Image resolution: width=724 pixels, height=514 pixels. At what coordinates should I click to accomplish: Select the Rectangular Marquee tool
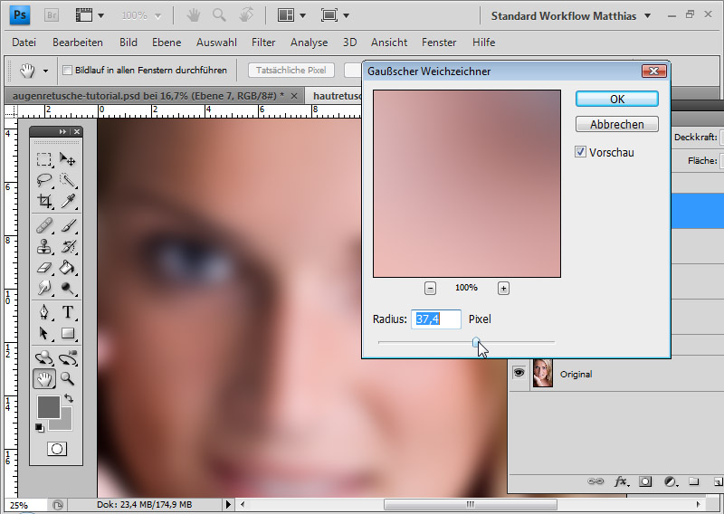coord(43,159)
